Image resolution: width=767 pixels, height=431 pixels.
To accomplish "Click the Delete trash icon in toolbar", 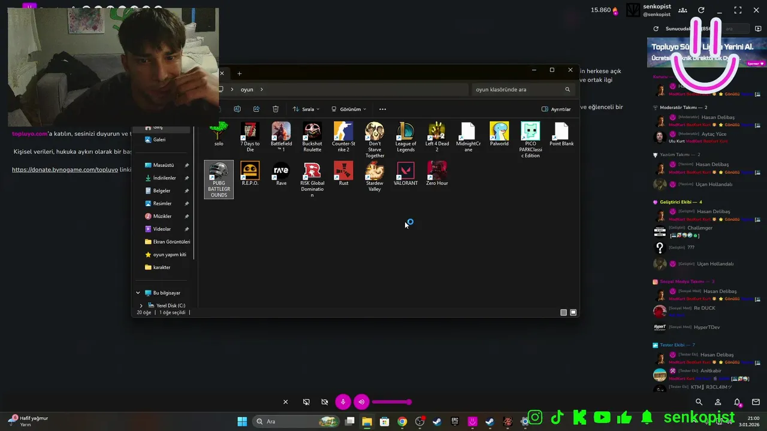I will pyautogui.click(x=276, y=109).
